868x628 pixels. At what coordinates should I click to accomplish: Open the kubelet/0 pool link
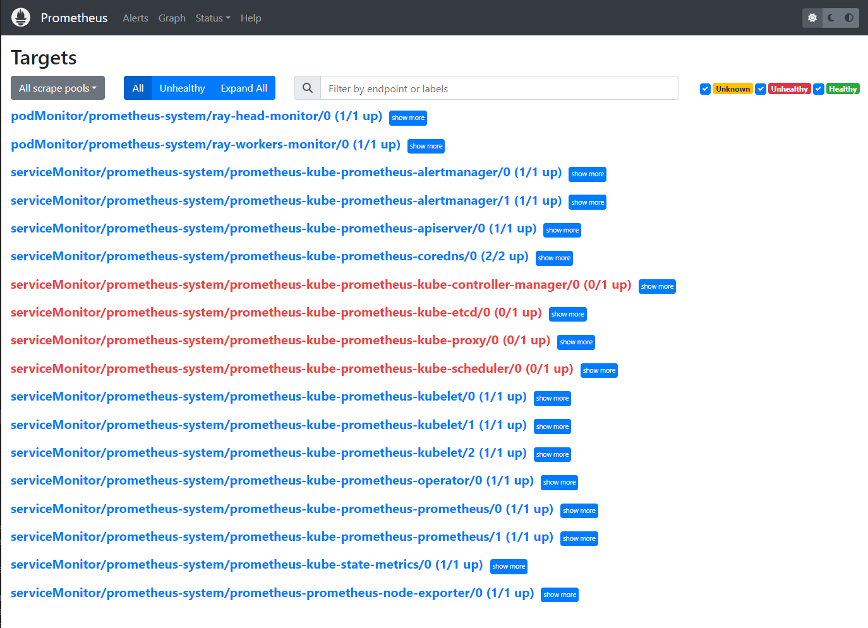[x=268, y=397]
